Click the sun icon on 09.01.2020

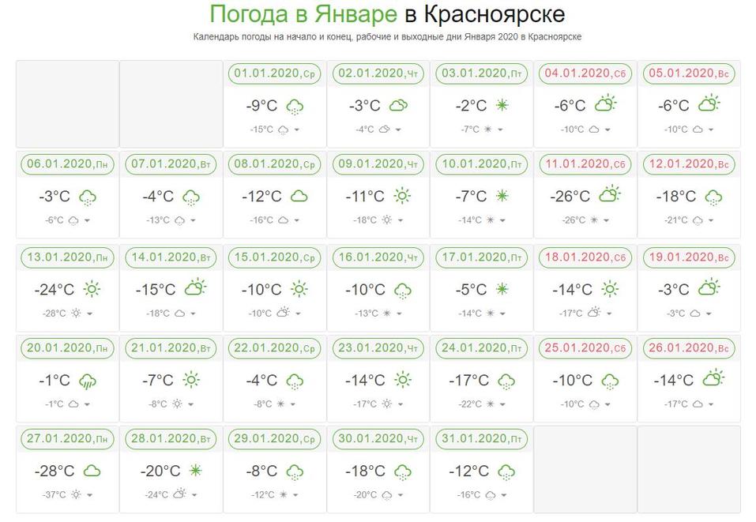(x=403, y=196)
